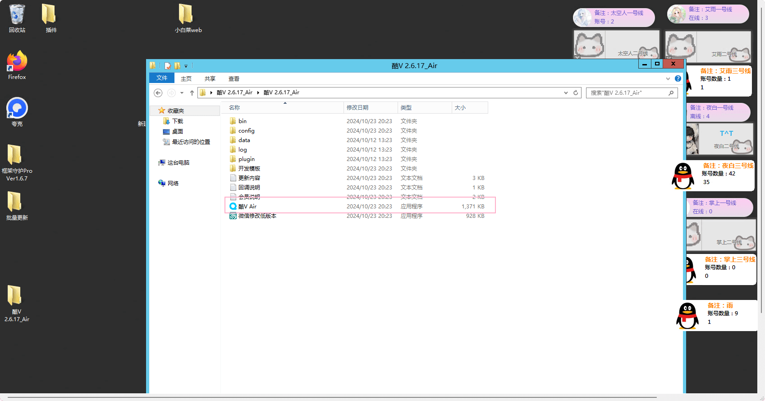Open the recent locations dropdown arrow
The image size is (765, 401).
pyautogui.click(x=182, y=93)
